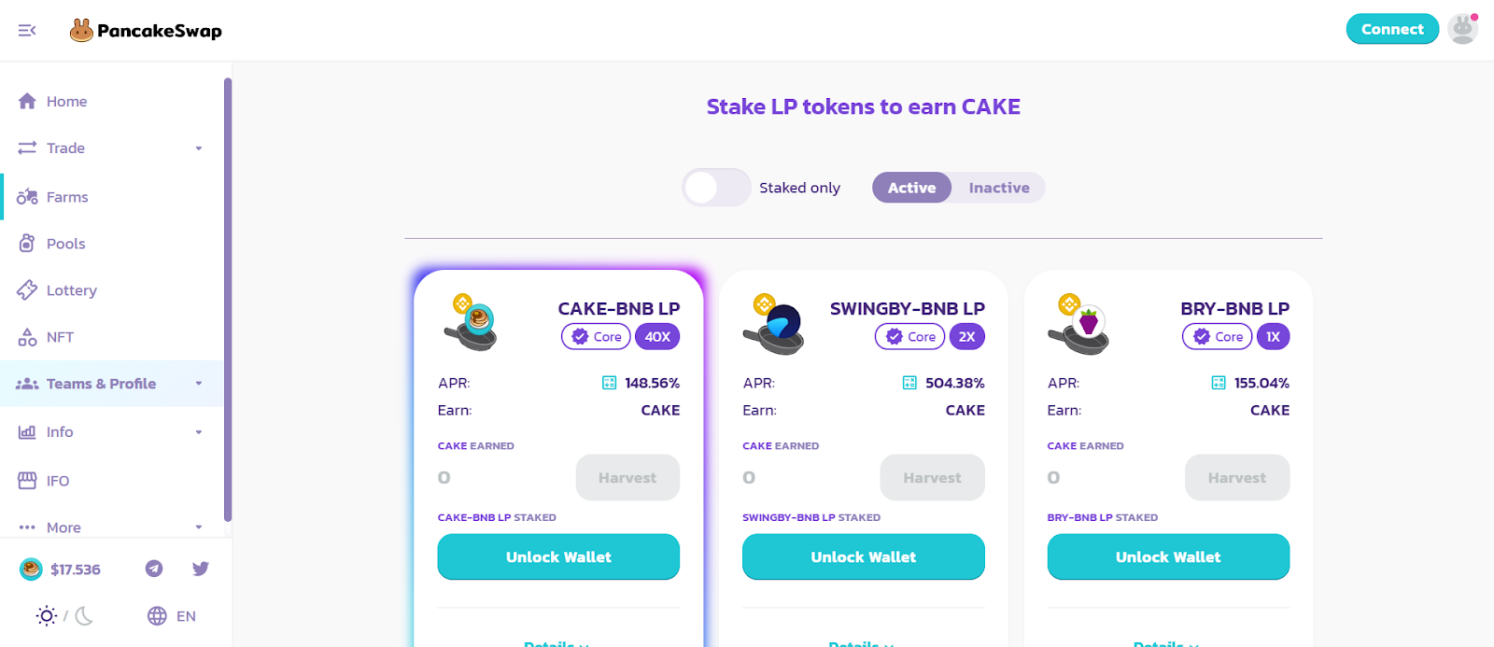Click the globe language icon
The height and width of the screenshot is (647, 1494).
click(x=157, y=616)
